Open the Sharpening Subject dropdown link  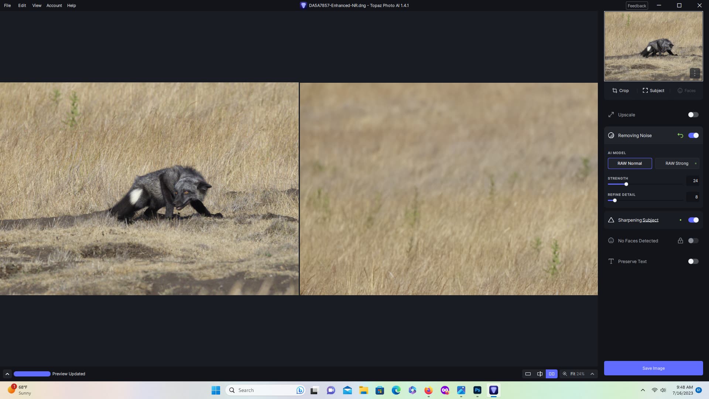point(650,220)
